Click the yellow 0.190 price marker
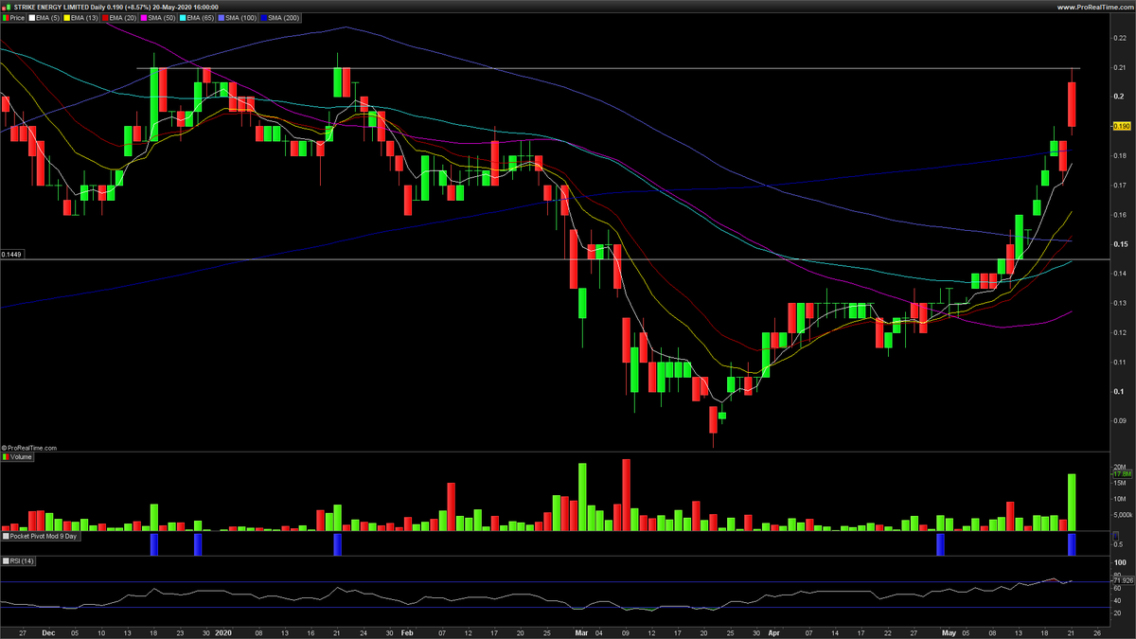1136x639 pixels. [1121, 124]
